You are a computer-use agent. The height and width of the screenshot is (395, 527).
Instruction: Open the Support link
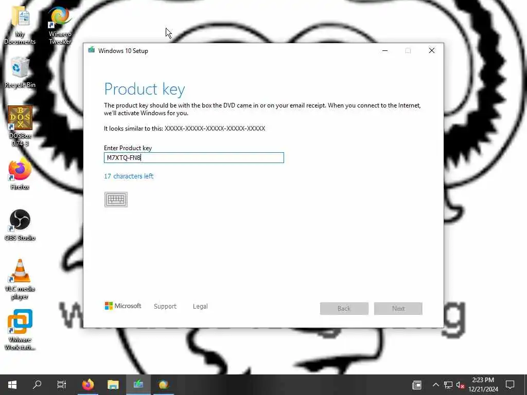coord(165,307)
